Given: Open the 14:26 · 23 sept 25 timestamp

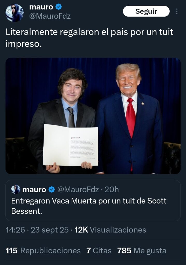Looking at the screenshot, I should click(x=37, y=230).
